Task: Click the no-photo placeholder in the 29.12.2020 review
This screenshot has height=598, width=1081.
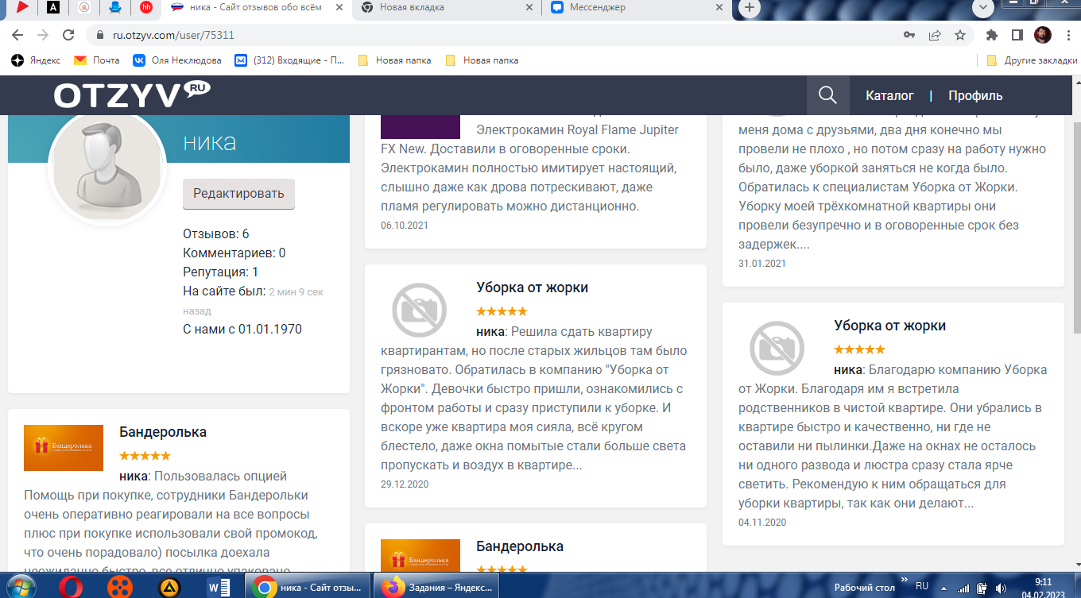Action: (420, 310)
